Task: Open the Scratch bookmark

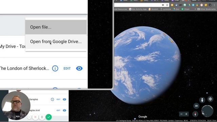Action: [153, 9]
